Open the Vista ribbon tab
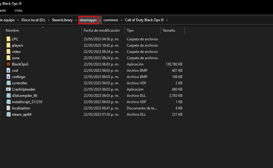 point(18,10)
